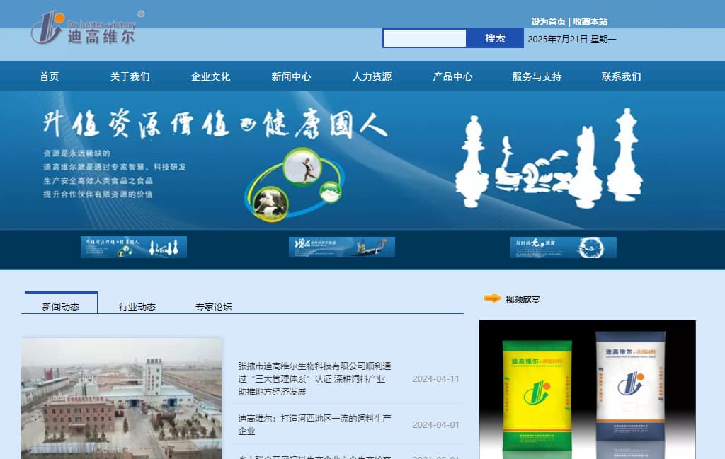Screen dimensions: 725x459
Task: Click the date 2024-04-11
Action: pos(436,378)
